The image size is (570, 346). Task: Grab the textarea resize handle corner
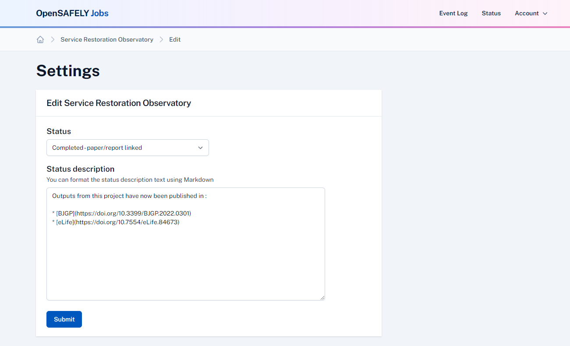coord(322,297)
